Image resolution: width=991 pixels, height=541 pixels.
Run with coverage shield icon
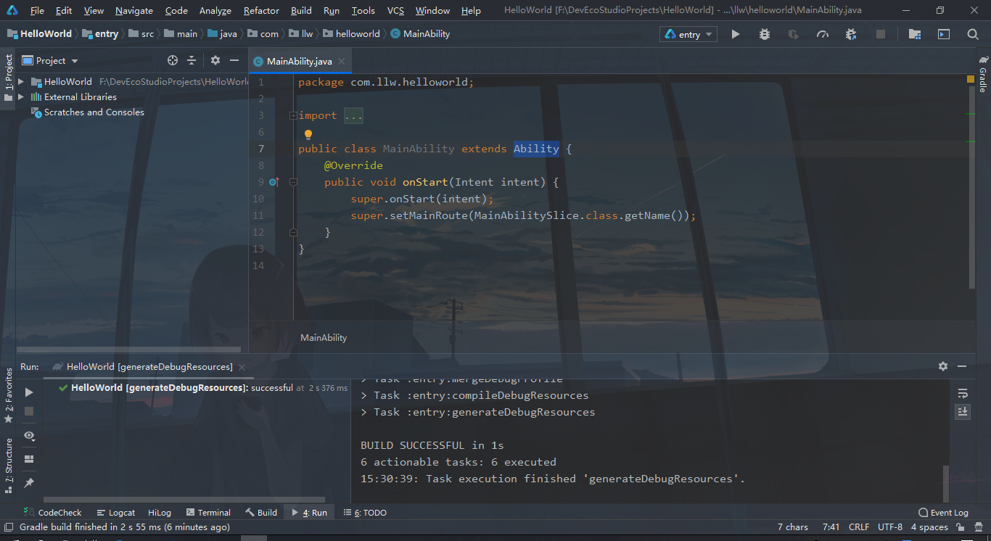794,34
